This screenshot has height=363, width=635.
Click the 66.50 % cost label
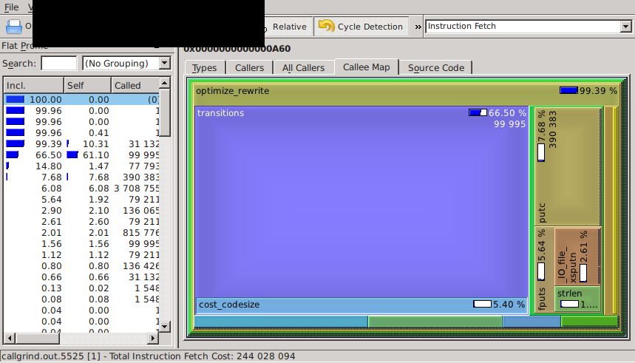point(507,113)
